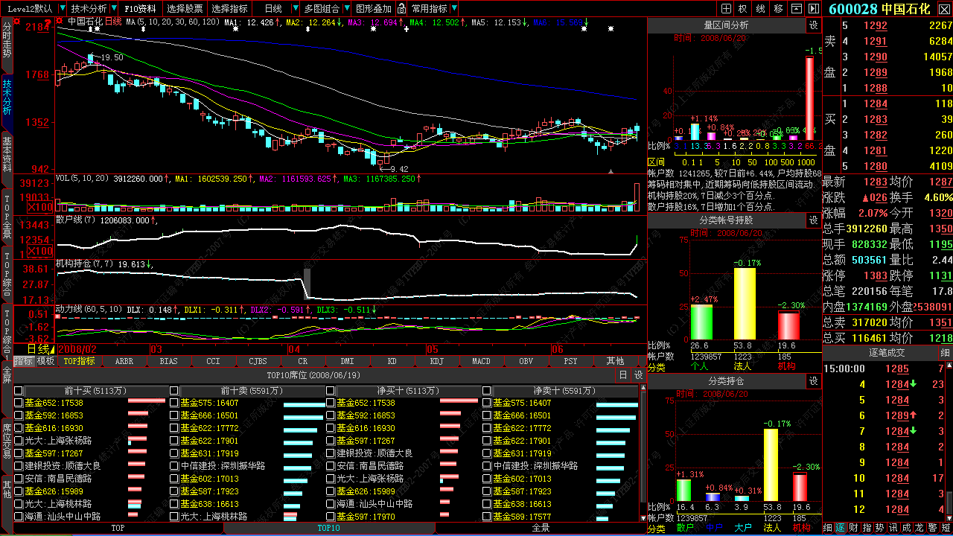This screenshot has width=953, height=536.
Task: Select 成 icon in bottom-right strip
Action: click(x=906, y=528)
